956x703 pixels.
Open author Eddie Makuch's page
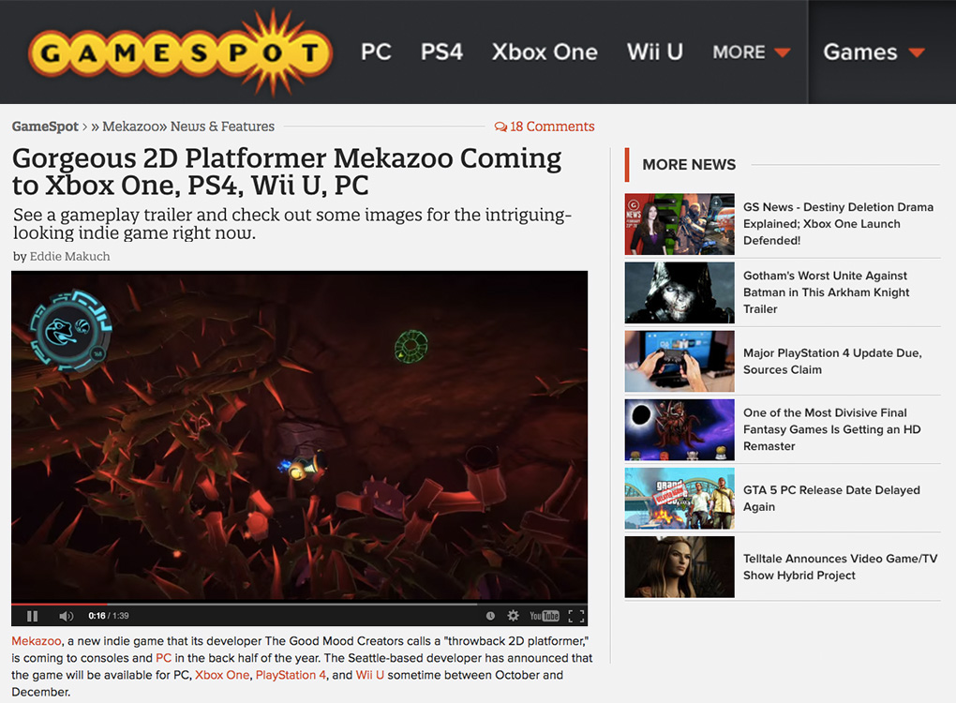pyautogui.click(x=70, y=257)
